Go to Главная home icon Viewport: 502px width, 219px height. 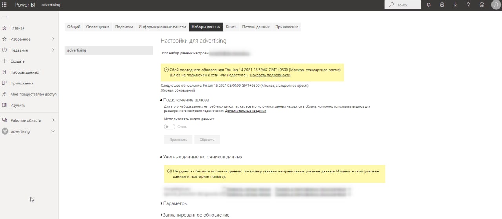tap(5, 28)
